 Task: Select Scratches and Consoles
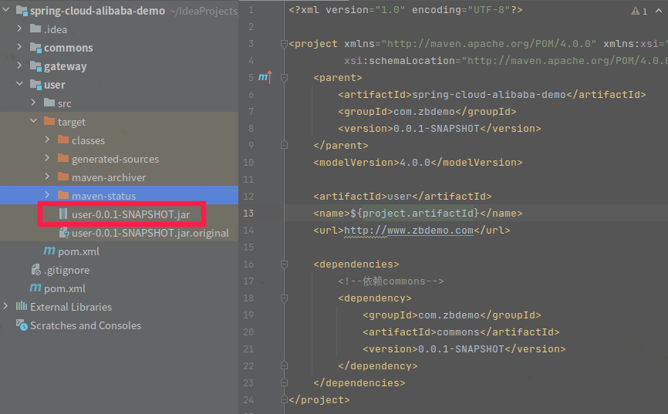[85, 325]
